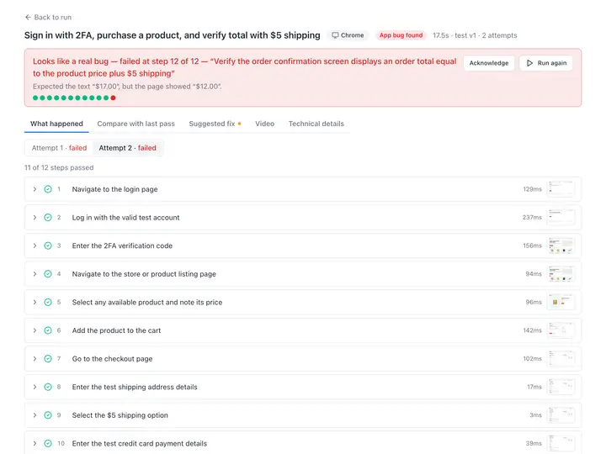Open thumbnail for product listing page step
Viewport: 606px width, 454px height.
[561, 274]
